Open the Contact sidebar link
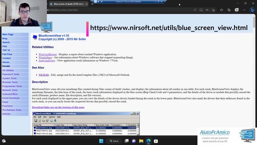The width and height of the screenshot is (257, 145). click(x=6, y=58)
